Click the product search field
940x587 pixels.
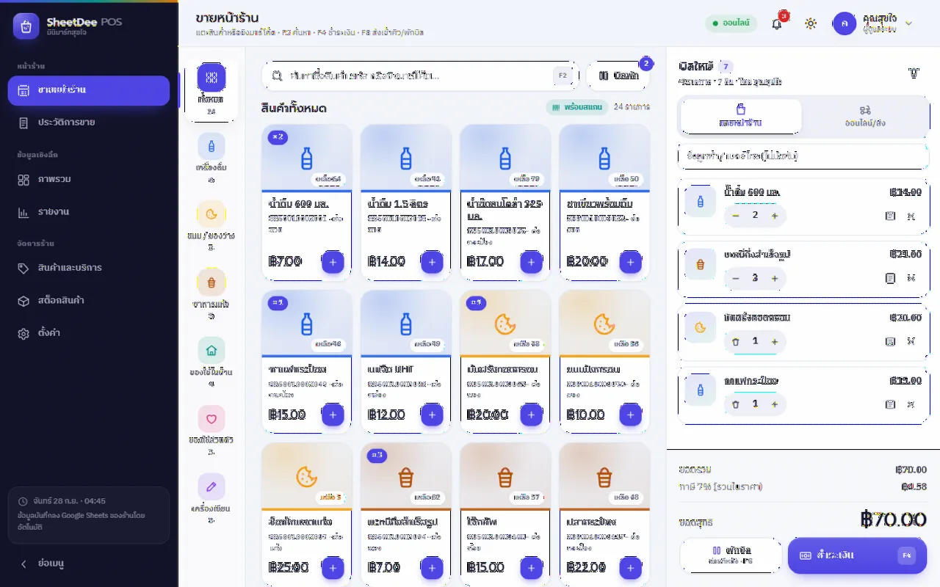421,76
